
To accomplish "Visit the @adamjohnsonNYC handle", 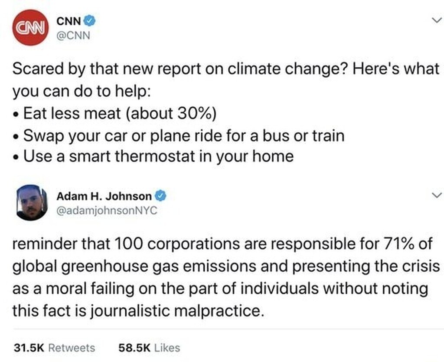I will click(x=107, y=211).
